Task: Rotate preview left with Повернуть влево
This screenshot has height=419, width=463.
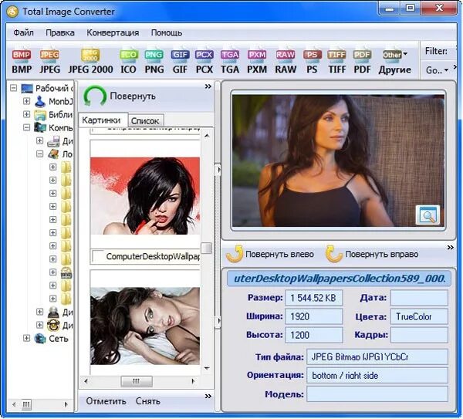Action: [270, 254]
